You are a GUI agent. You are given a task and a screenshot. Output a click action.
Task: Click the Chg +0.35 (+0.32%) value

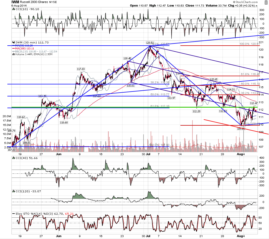[x=242, y=5]
